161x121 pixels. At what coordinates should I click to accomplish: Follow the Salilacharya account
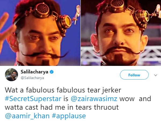coord(134,75)
